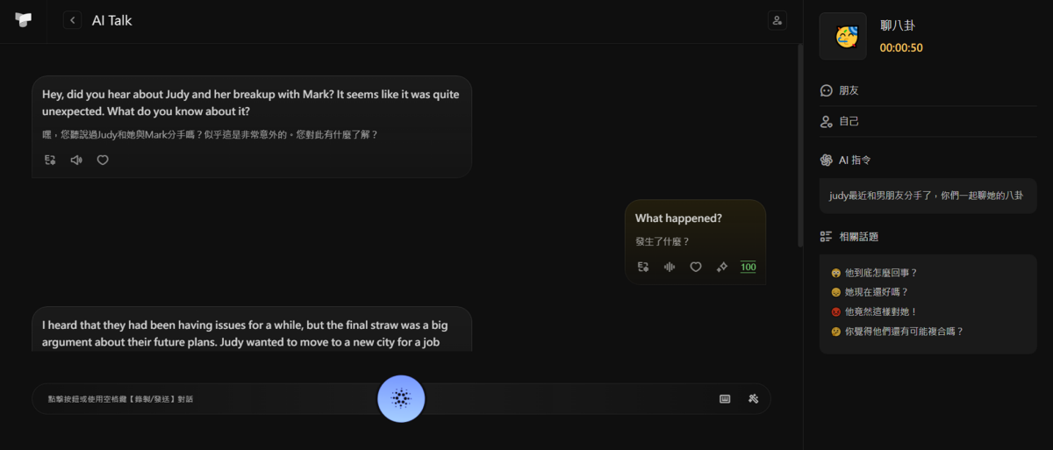Play audio of the first AI message

76,160
